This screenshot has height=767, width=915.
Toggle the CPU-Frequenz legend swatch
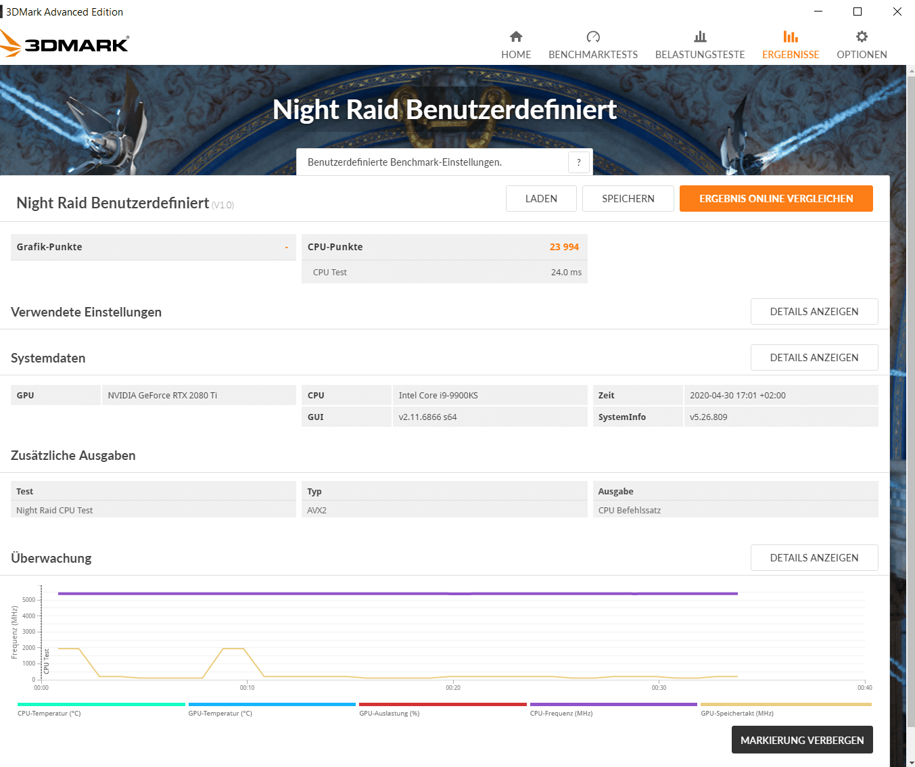point(613,704)
